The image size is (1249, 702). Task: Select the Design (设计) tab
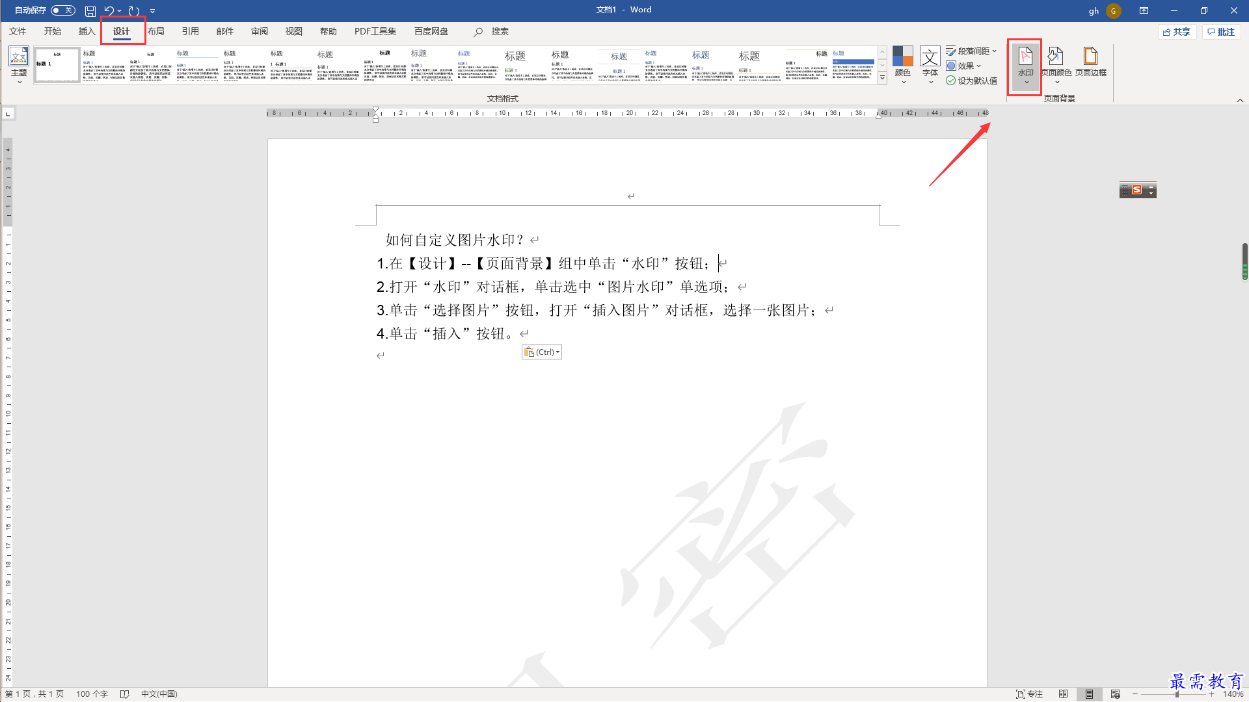tap(121, 31)
